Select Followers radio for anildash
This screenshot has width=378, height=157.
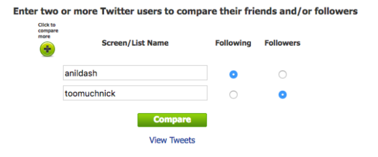(x=283, y=75)
